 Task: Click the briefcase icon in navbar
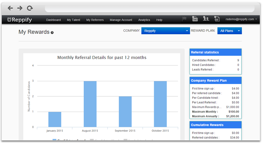(195, 19)
